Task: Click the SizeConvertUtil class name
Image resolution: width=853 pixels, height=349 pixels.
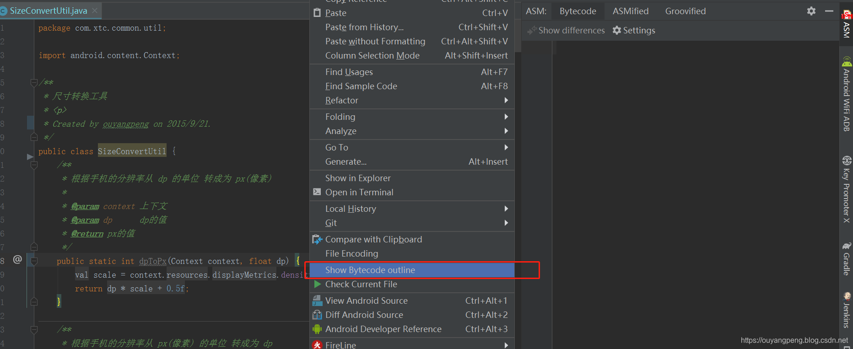Action: [x=132, y=151]
